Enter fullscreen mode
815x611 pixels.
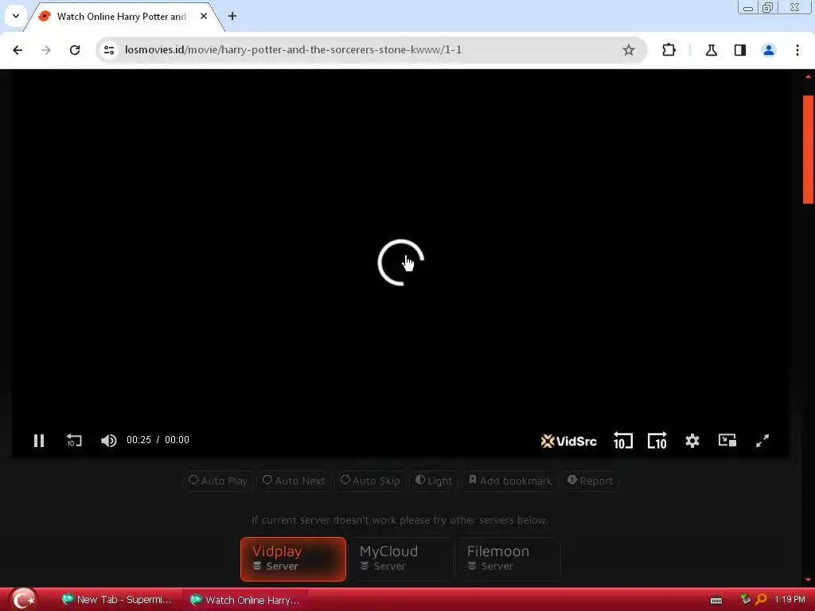762,441
